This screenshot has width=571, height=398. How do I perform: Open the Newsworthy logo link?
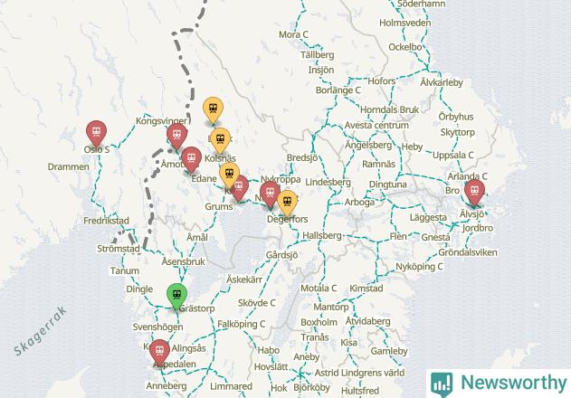(x=499, y=384)
